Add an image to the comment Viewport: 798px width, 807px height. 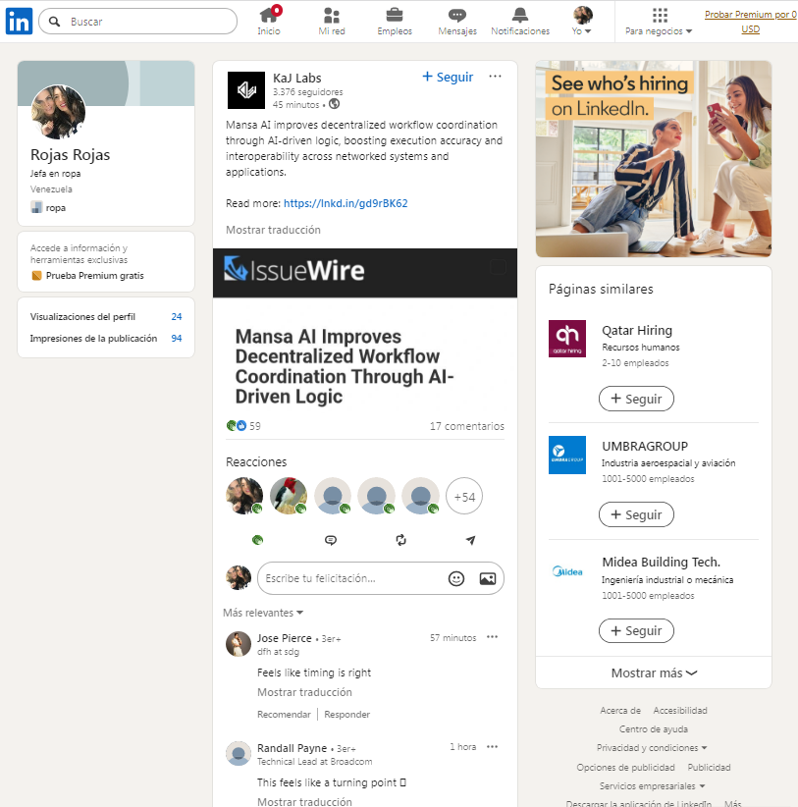(487, 578)
